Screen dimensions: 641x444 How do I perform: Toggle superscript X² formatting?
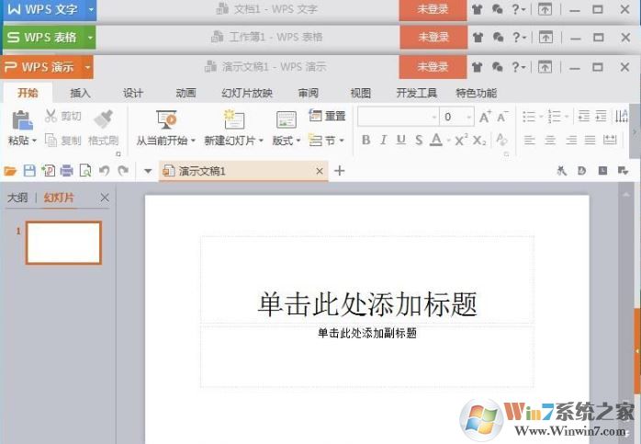point(461,140)
